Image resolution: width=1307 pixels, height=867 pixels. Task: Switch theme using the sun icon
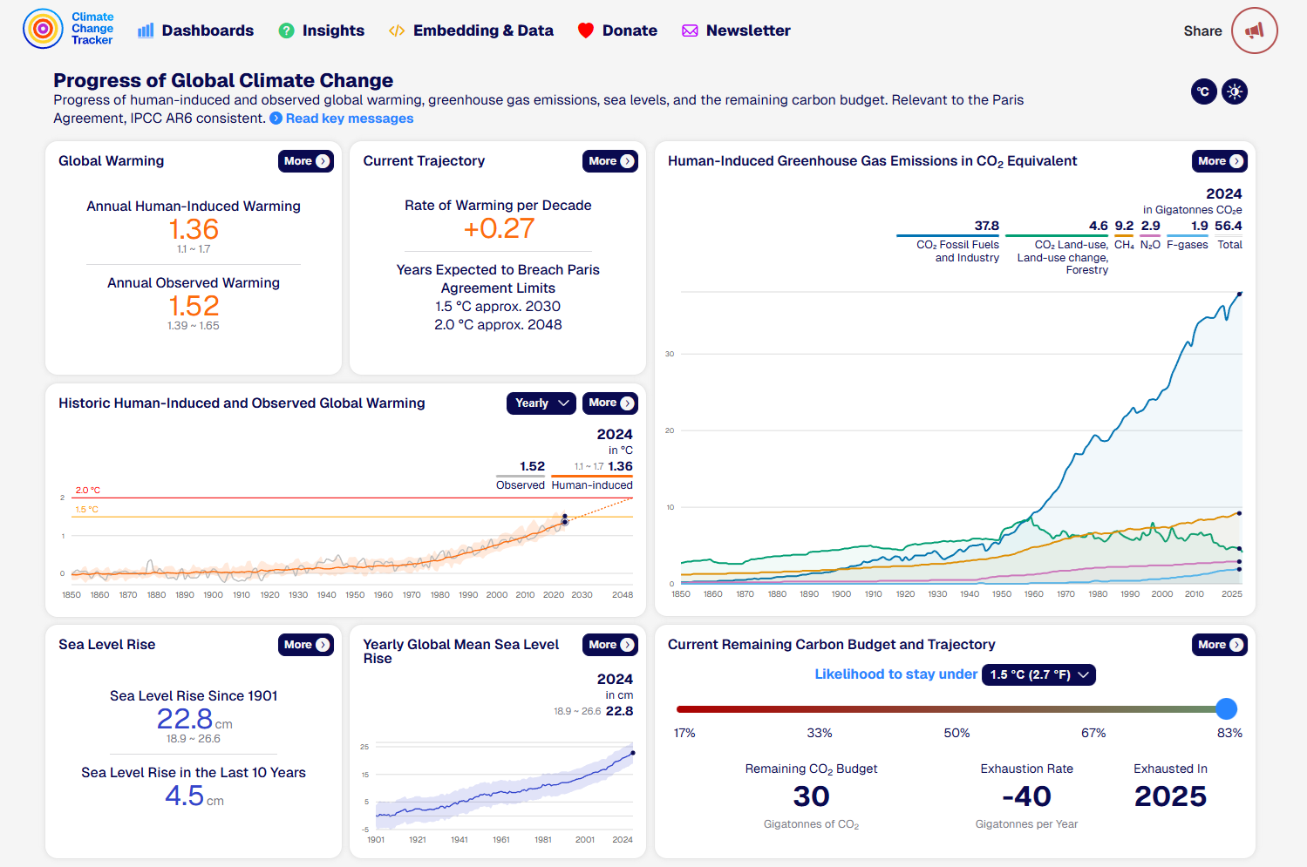click(x=1235, y=91)
